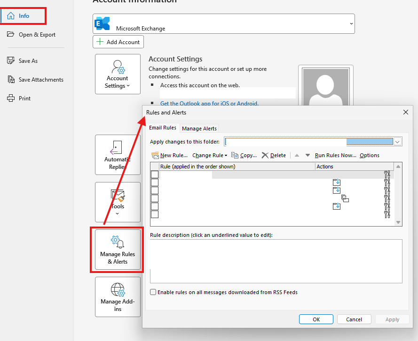Expand the Tools dropdown button
This screenshot has height=341, width=418.
tap(118, 202)
